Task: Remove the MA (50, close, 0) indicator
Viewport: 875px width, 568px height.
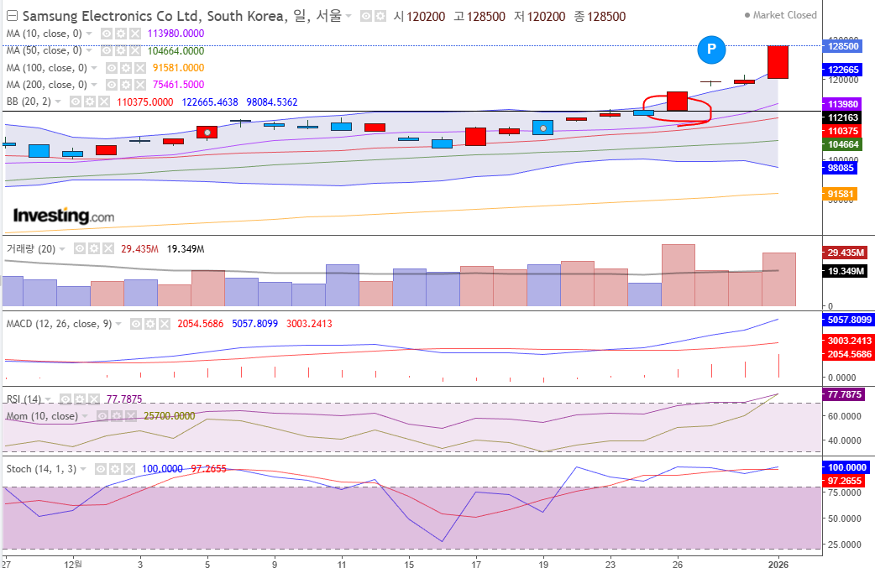Action: pyautogui.click(x=135, y=50)
